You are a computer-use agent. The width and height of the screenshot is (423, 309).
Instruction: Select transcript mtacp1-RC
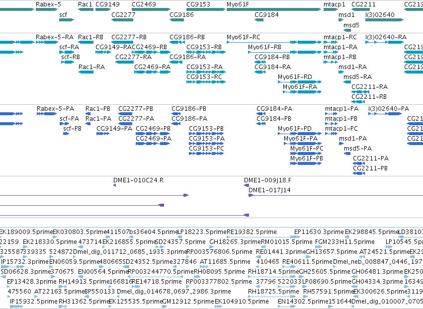coord(340,37)
